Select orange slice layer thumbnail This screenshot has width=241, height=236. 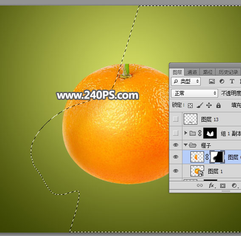[197, 157]
